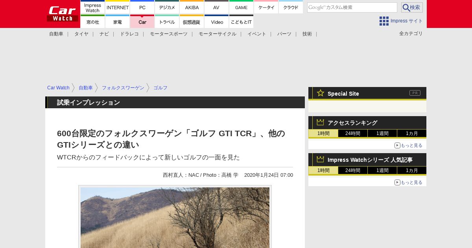Image resolution: width=472 pixels, height=248 pixels.
Task: Open the トラベル Watch tab
Action: pyautogui.click(x=167, y=22)
